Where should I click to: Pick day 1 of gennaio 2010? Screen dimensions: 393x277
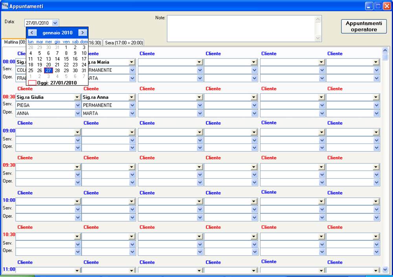(66, 47)
